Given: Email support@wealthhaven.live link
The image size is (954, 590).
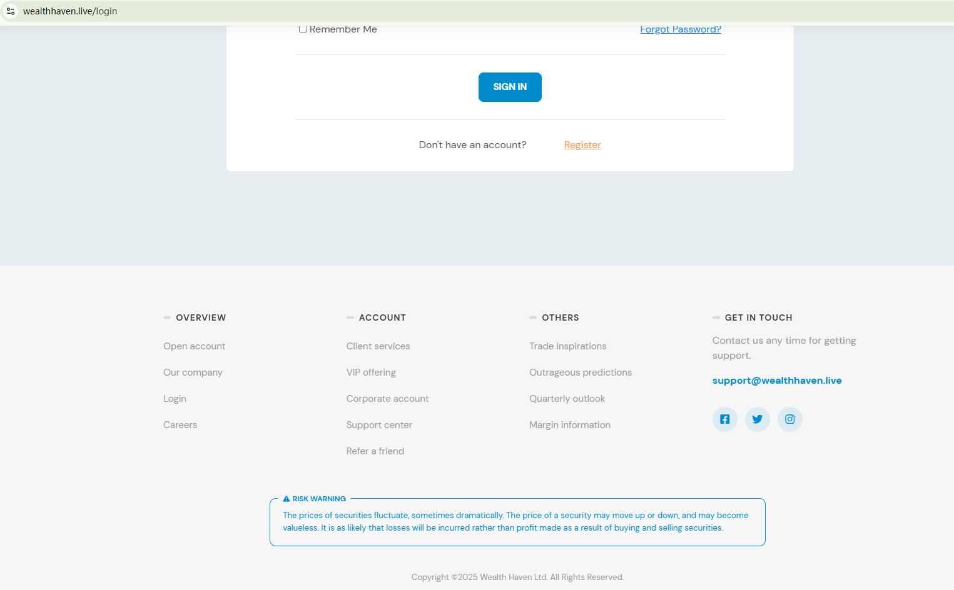Looking at the screenshot, I should (777, 381).
